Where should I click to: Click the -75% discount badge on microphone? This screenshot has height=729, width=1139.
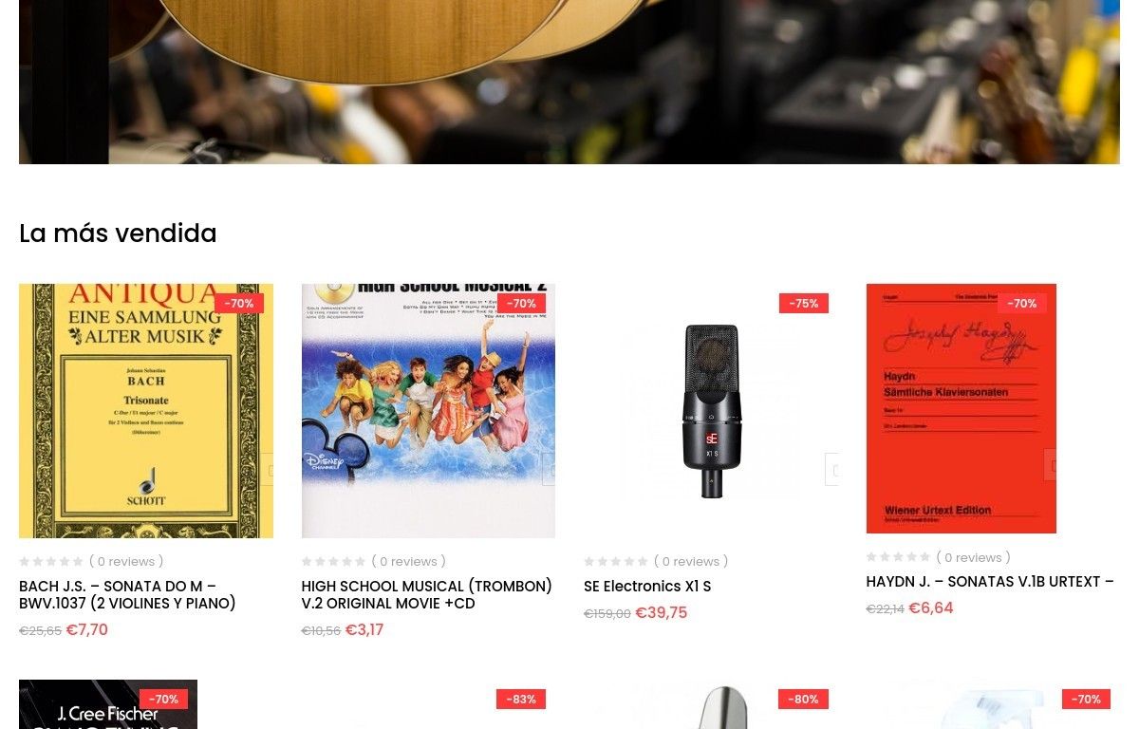click(804, 303)
